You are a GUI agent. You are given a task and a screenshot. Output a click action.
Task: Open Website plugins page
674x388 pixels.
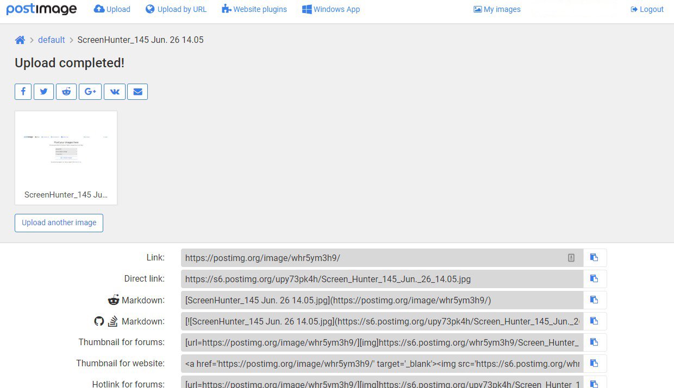(x=254, y=9)
